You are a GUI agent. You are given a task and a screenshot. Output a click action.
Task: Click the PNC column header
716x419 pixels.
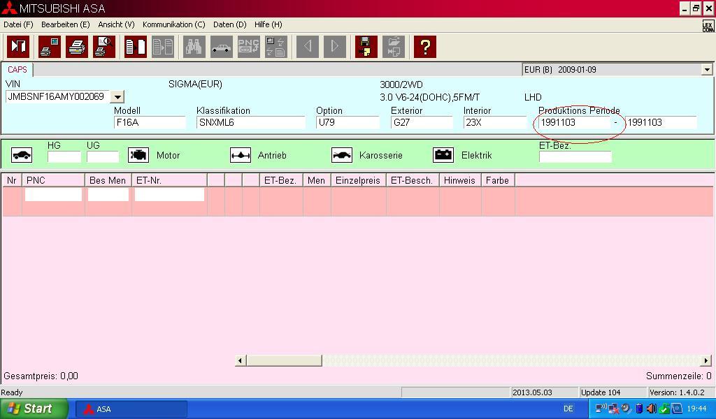(53, 180)
